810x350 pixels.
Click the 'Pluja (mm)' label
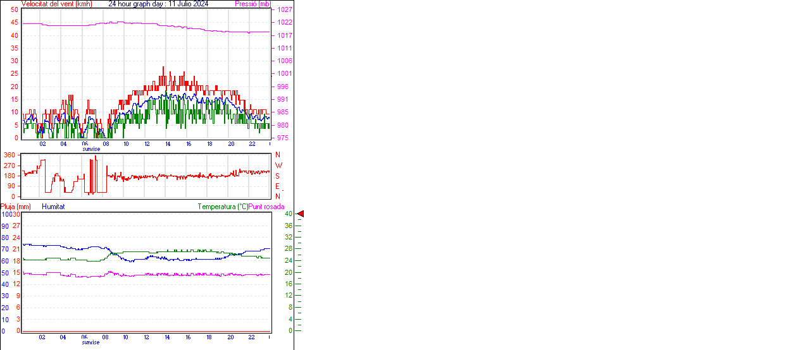(16, 207)
